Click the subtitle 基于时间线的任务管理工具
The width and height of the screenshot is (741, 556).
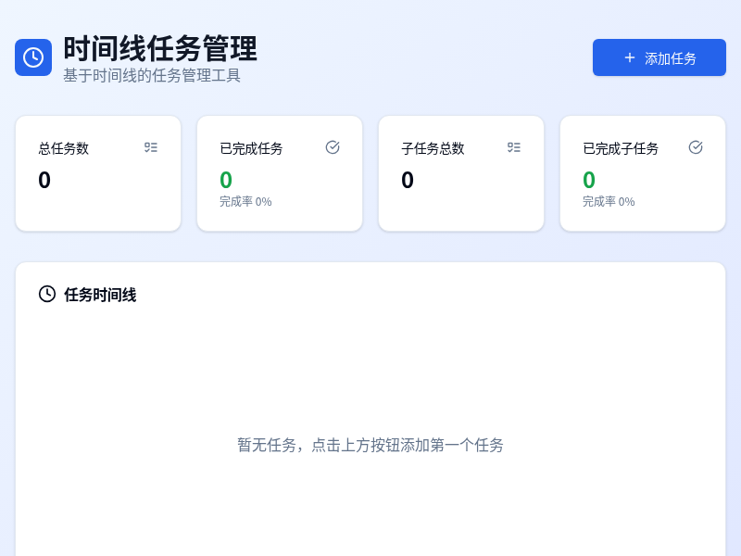pos(152,75)
